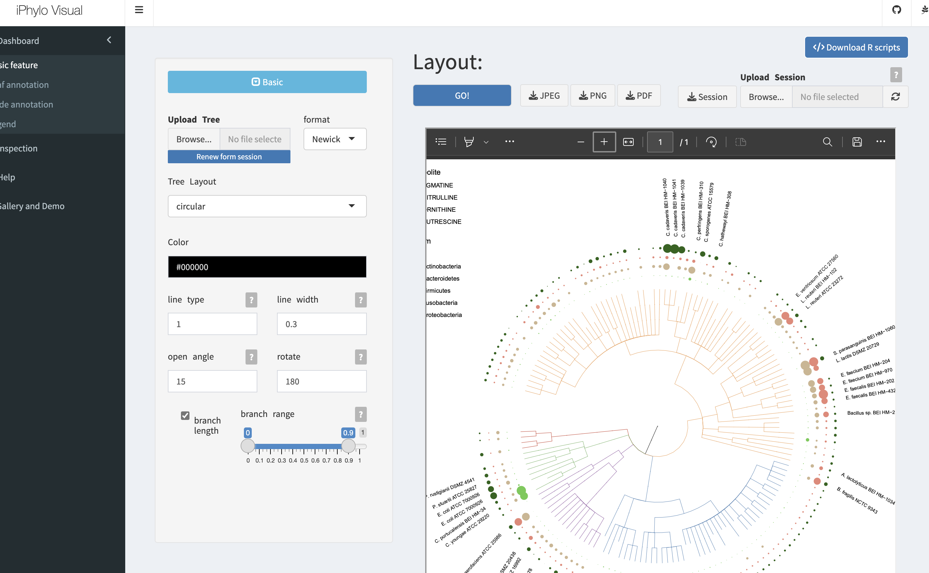Click help toggle next to line type
This screenshot has width=929, height=573.
(x=251, y=300)
